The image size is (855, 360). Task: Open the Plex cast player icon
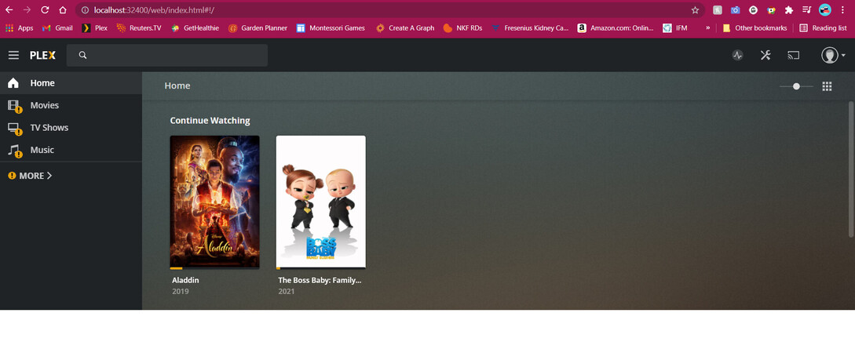[x=794, y=55]
